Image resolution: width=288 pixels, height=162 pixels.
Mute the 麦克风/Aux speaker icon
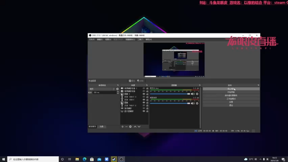pos(193,94)
